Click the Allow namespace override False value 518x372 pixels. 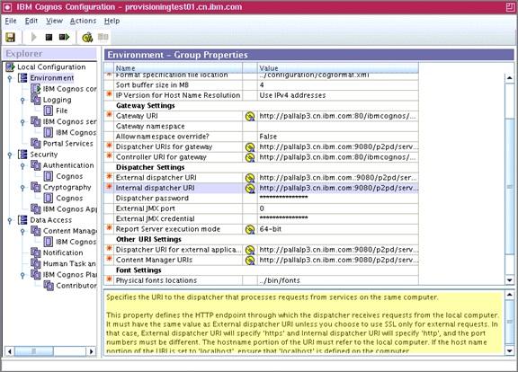(268, 137)
